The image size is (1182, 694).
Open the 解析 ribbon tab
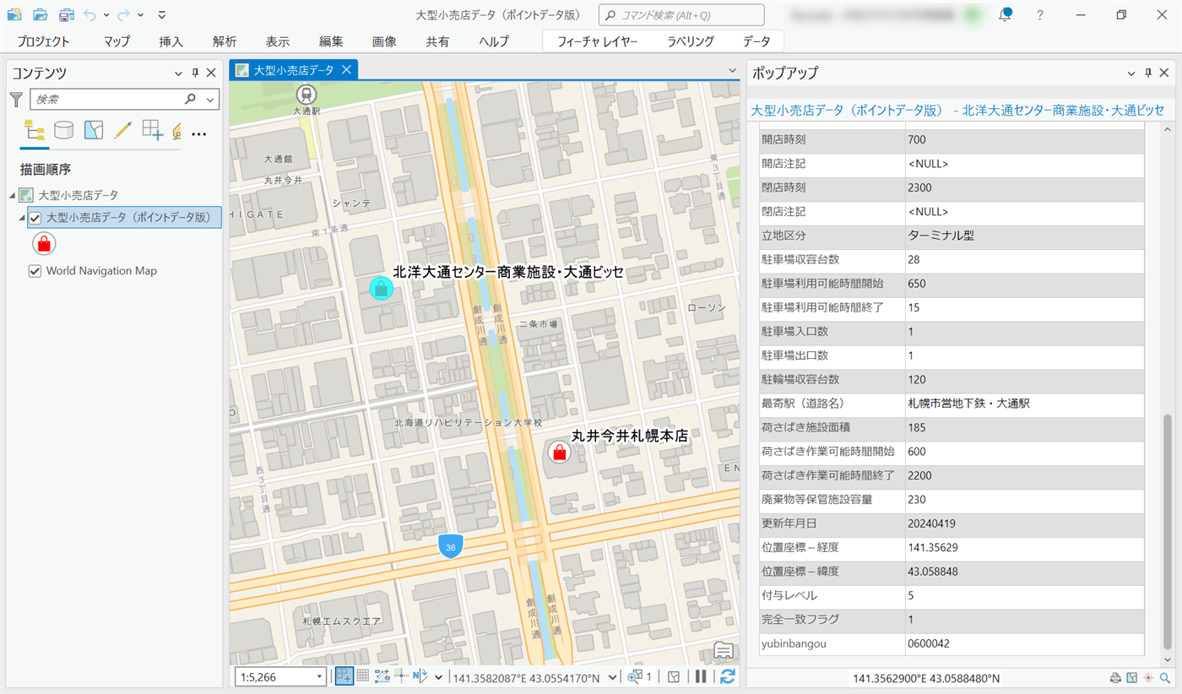click(225, 41)
